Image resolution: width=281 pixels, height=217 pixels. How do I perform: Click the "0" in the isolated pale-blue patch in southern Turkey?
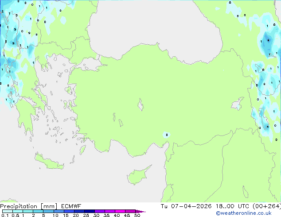coord(167,135)
